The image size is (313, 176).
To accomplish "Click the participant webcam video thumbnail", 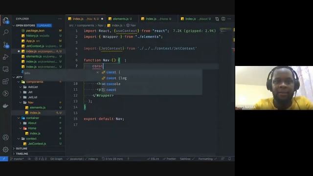I will 274,88.
